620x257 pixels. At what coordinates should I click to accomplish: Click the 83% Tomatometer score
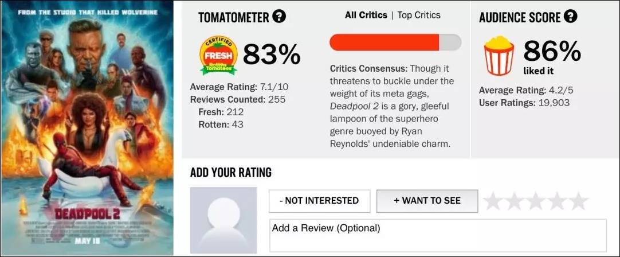272,54
